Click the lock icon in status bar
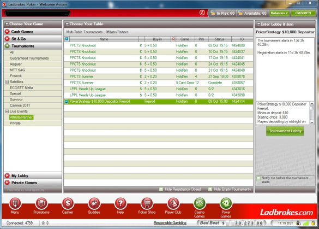The image size is (319, 229). 313,223
